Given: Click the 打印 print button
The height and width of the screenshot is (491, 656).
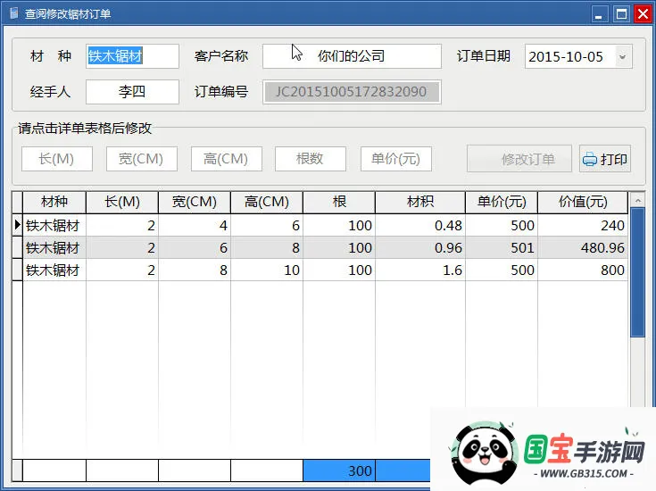Looking at the screenshot, I should tap(605, 159).
